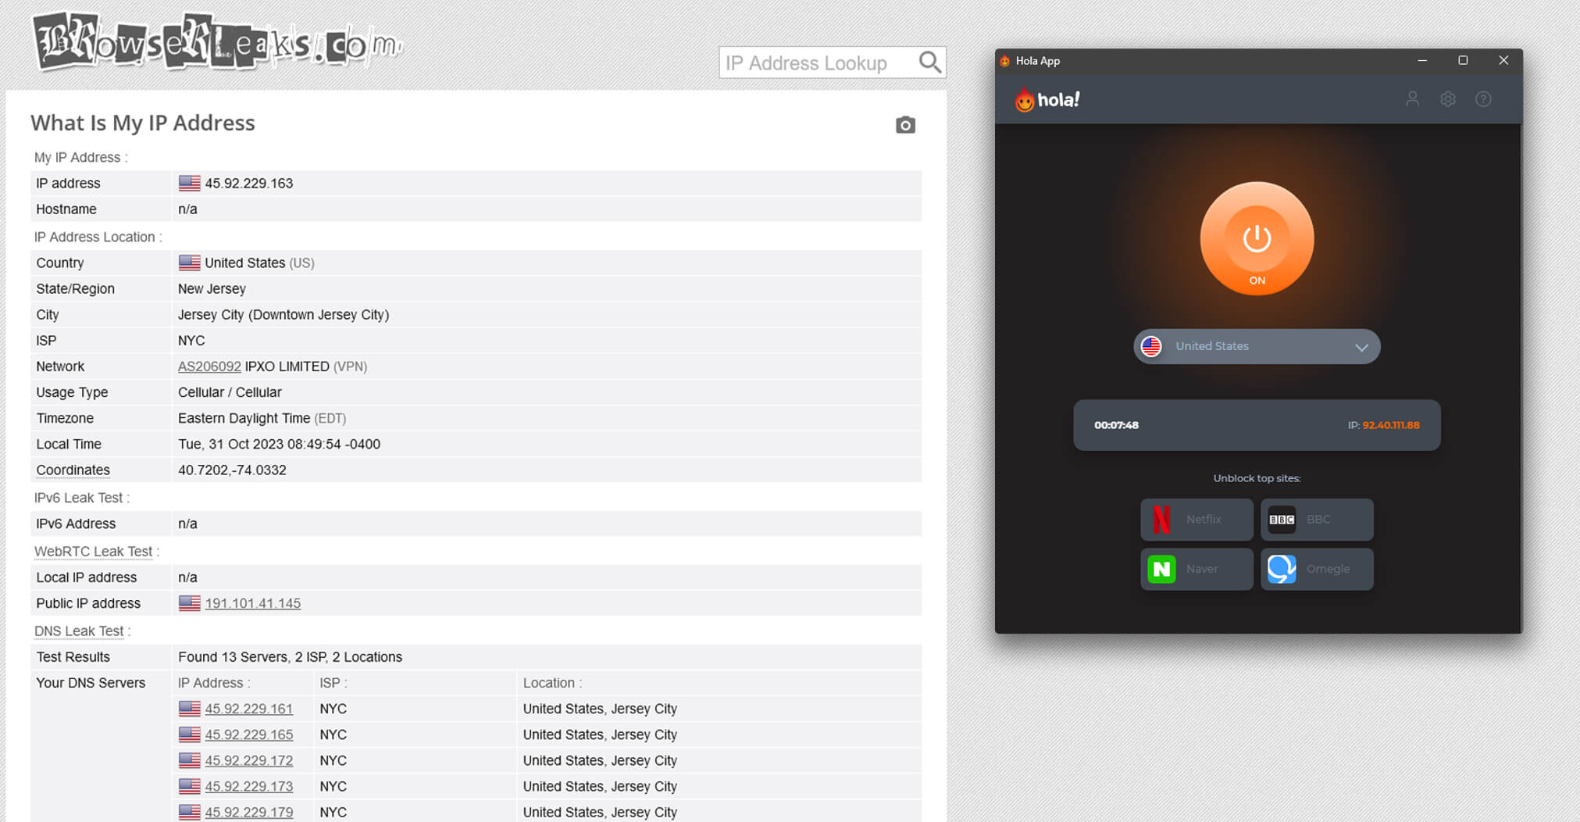Click the flag beside 45.92.229.161
The width and height of the screenshot is (1580, 822).
tap(189, 709)
